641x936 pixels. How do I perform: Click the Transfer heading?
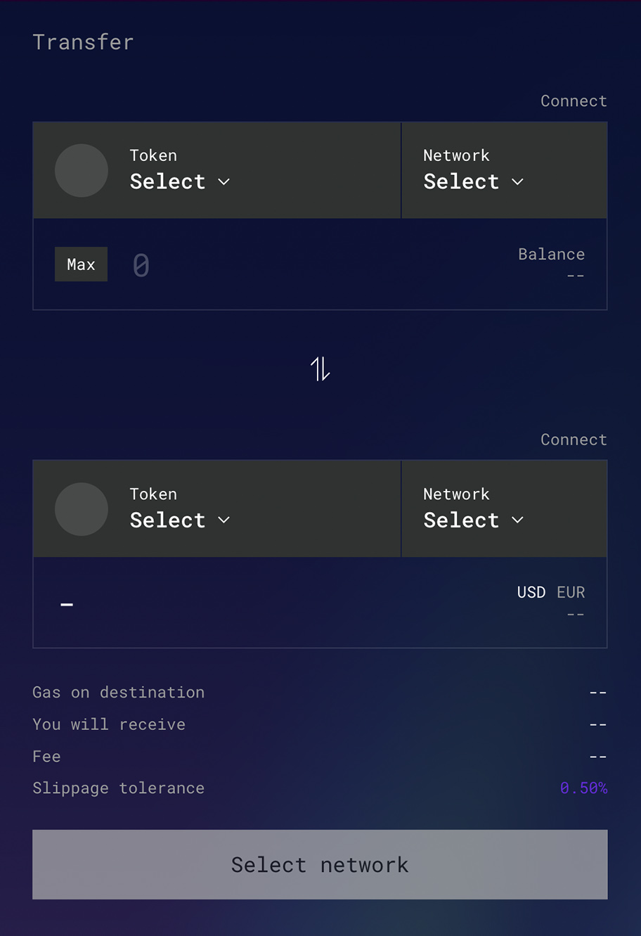pos(83,42)
